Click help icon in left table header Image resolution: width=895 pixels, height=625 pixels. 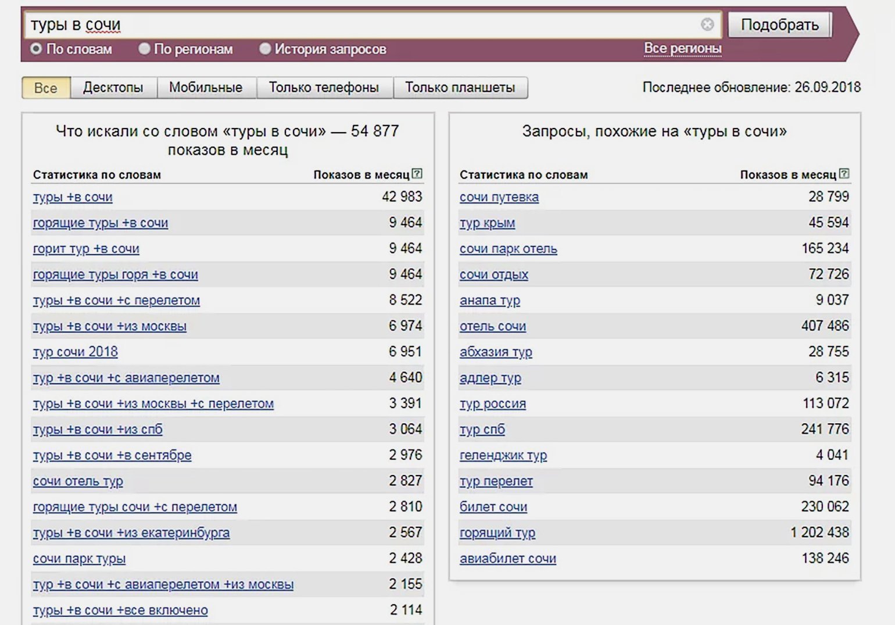pyautogui.click(x=417, y=174)
